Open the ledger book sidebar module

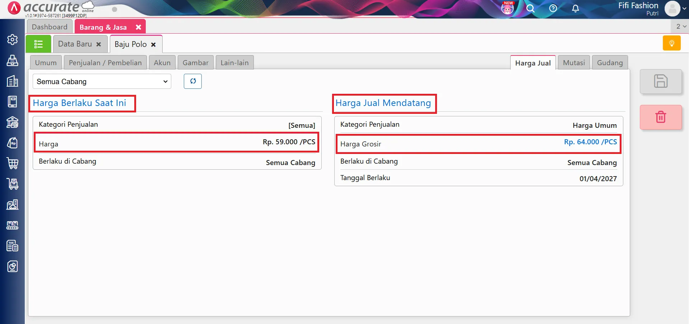pos(13,102)
